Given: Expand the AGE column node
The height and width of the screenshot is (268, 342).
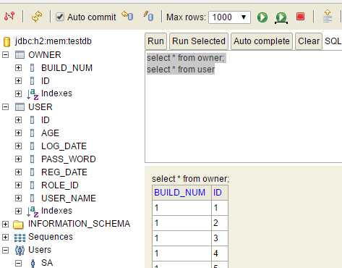Looking at the screenshot, I should (18, 133).
